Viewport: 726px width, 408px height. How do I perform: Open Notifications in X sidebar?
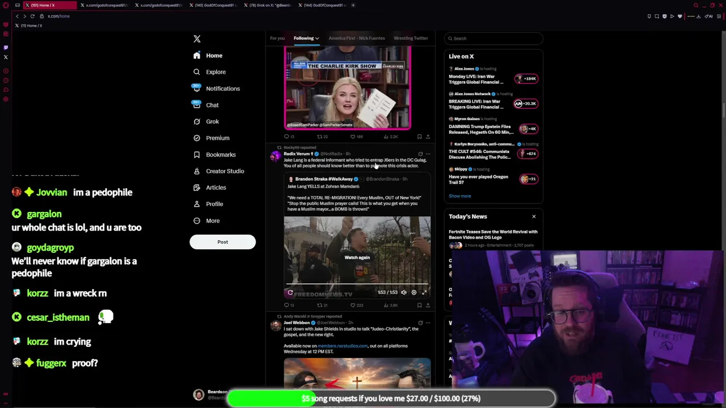[216, 88]
